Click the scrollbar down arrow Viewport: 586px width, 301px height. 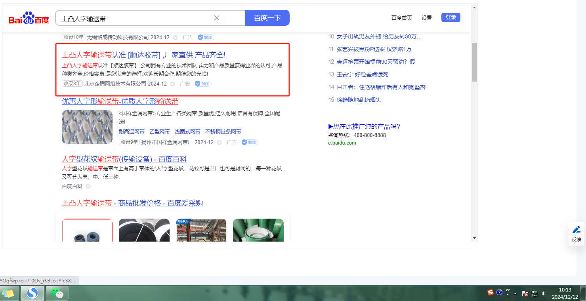coord(474,238)
